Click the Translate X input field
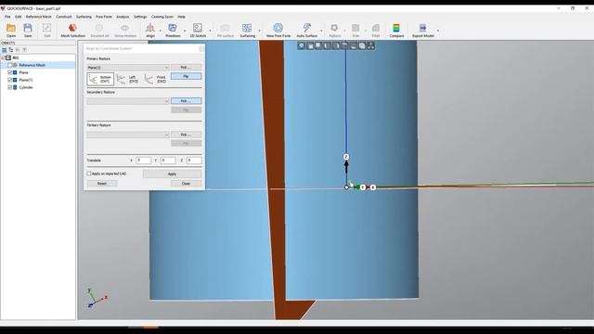The image size is (594, 334). coord(143,161)
